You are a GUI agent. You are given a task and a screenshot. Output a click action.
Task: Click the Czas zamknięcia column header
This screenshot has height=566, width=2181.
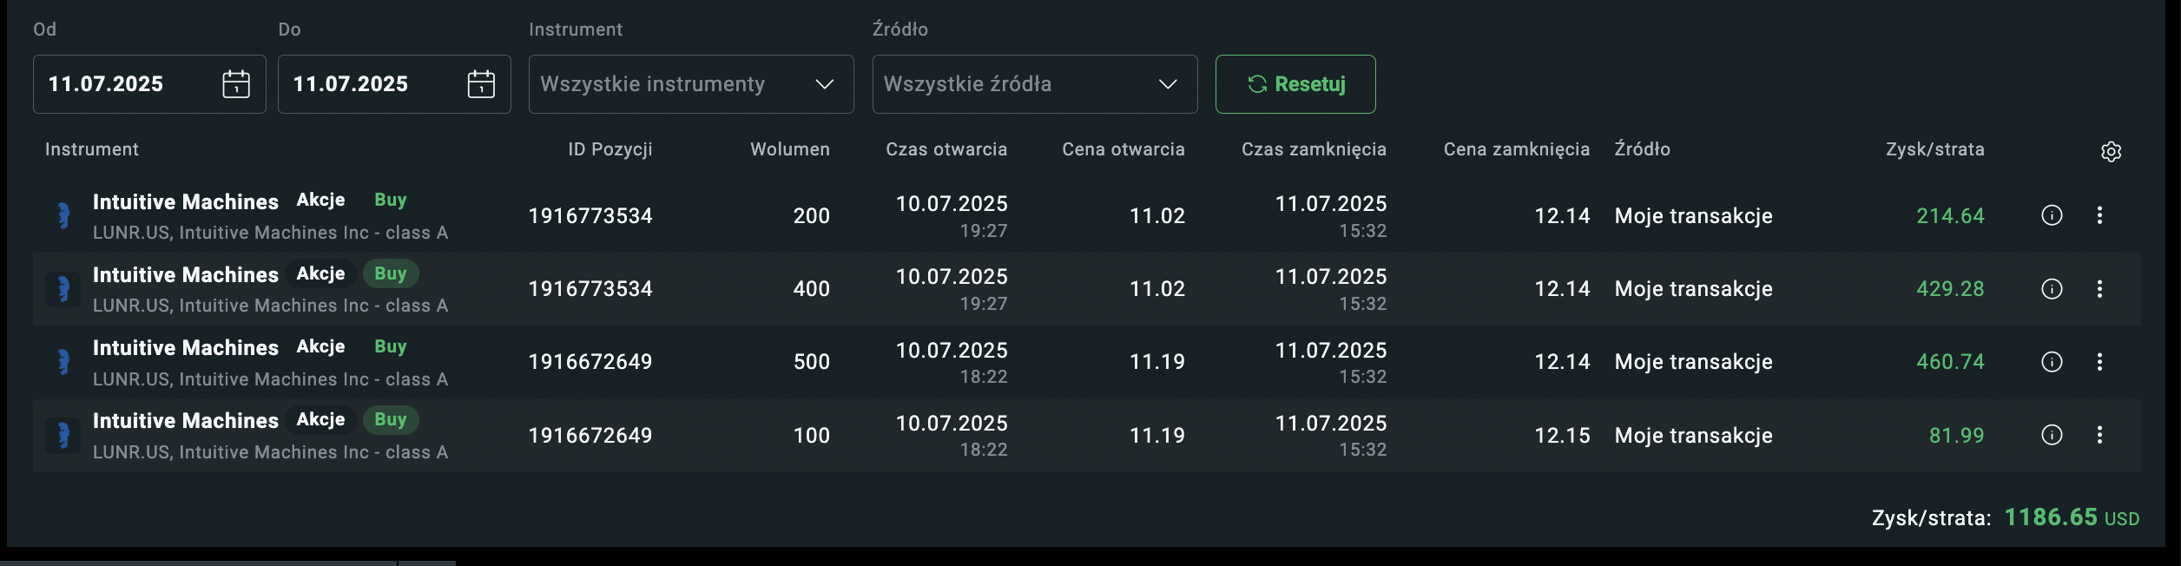(x=1313, y=149)
